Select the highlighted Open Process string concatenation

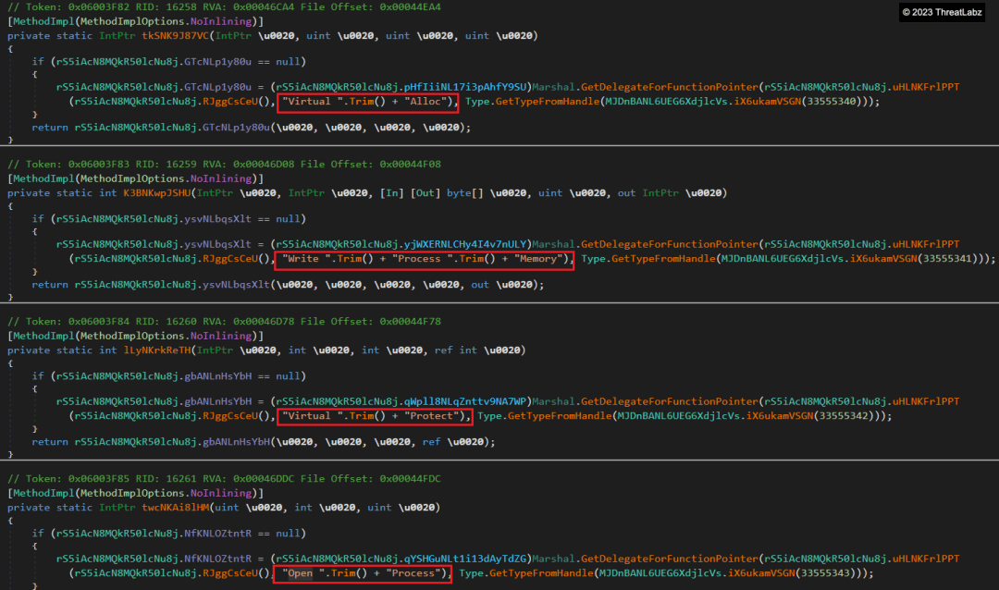(x=364, y=573)
